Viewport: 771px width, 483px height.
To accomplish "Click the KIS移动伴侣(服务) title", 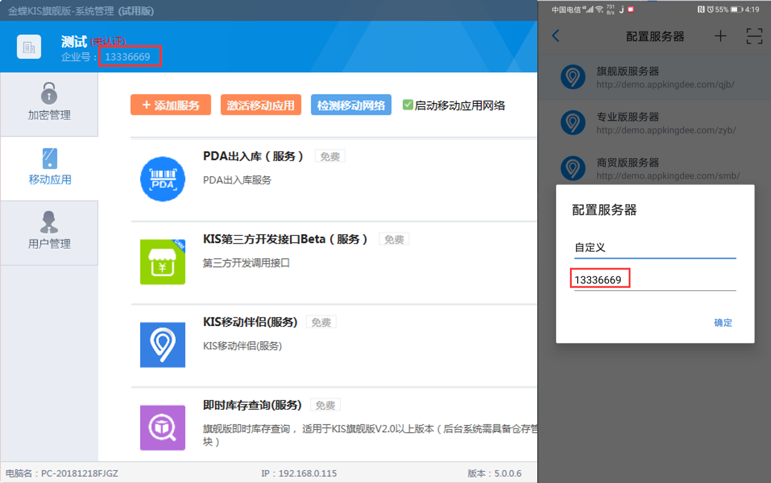I will pyautogui.click(x=250, y=322).
